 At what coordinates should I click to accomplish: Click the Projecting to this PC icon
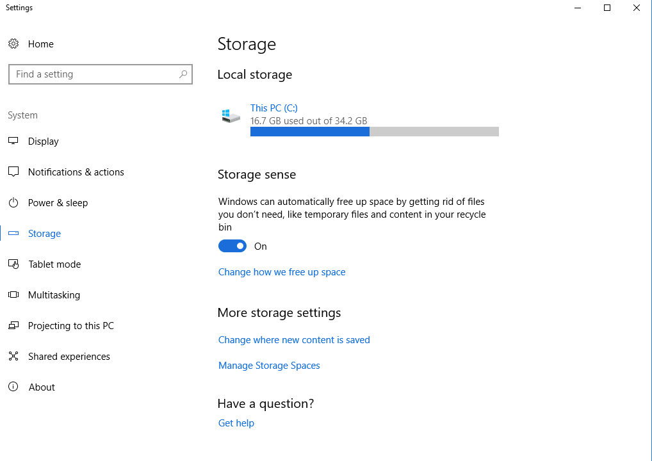pos(13,325)
